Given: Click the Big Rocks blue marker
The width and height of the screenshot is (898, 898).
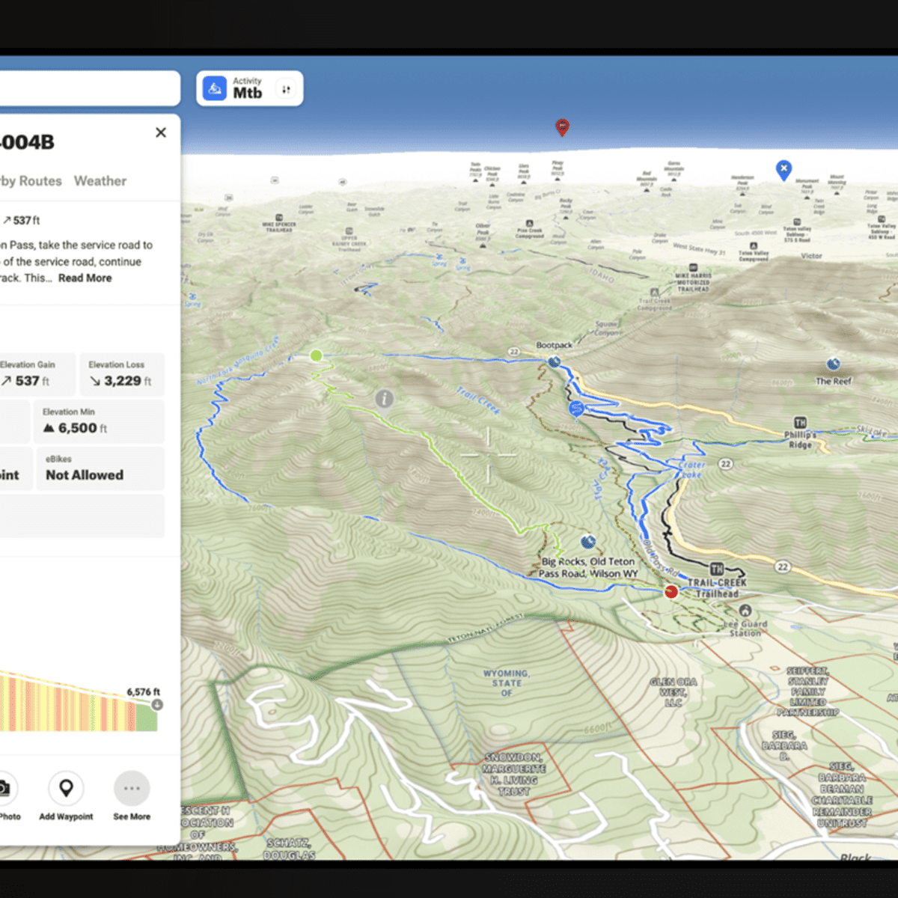Looking at the screenshot, I should click(588, 542).
